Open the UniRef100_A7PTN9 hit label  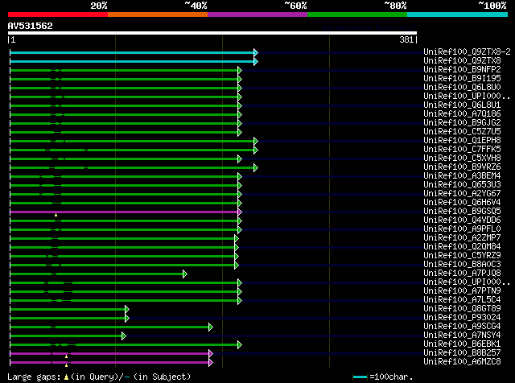point(462,291)
